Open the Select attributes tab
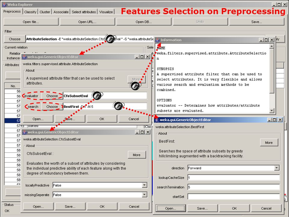The width and height of the screenshot is (289, 217). coord(84,12)
